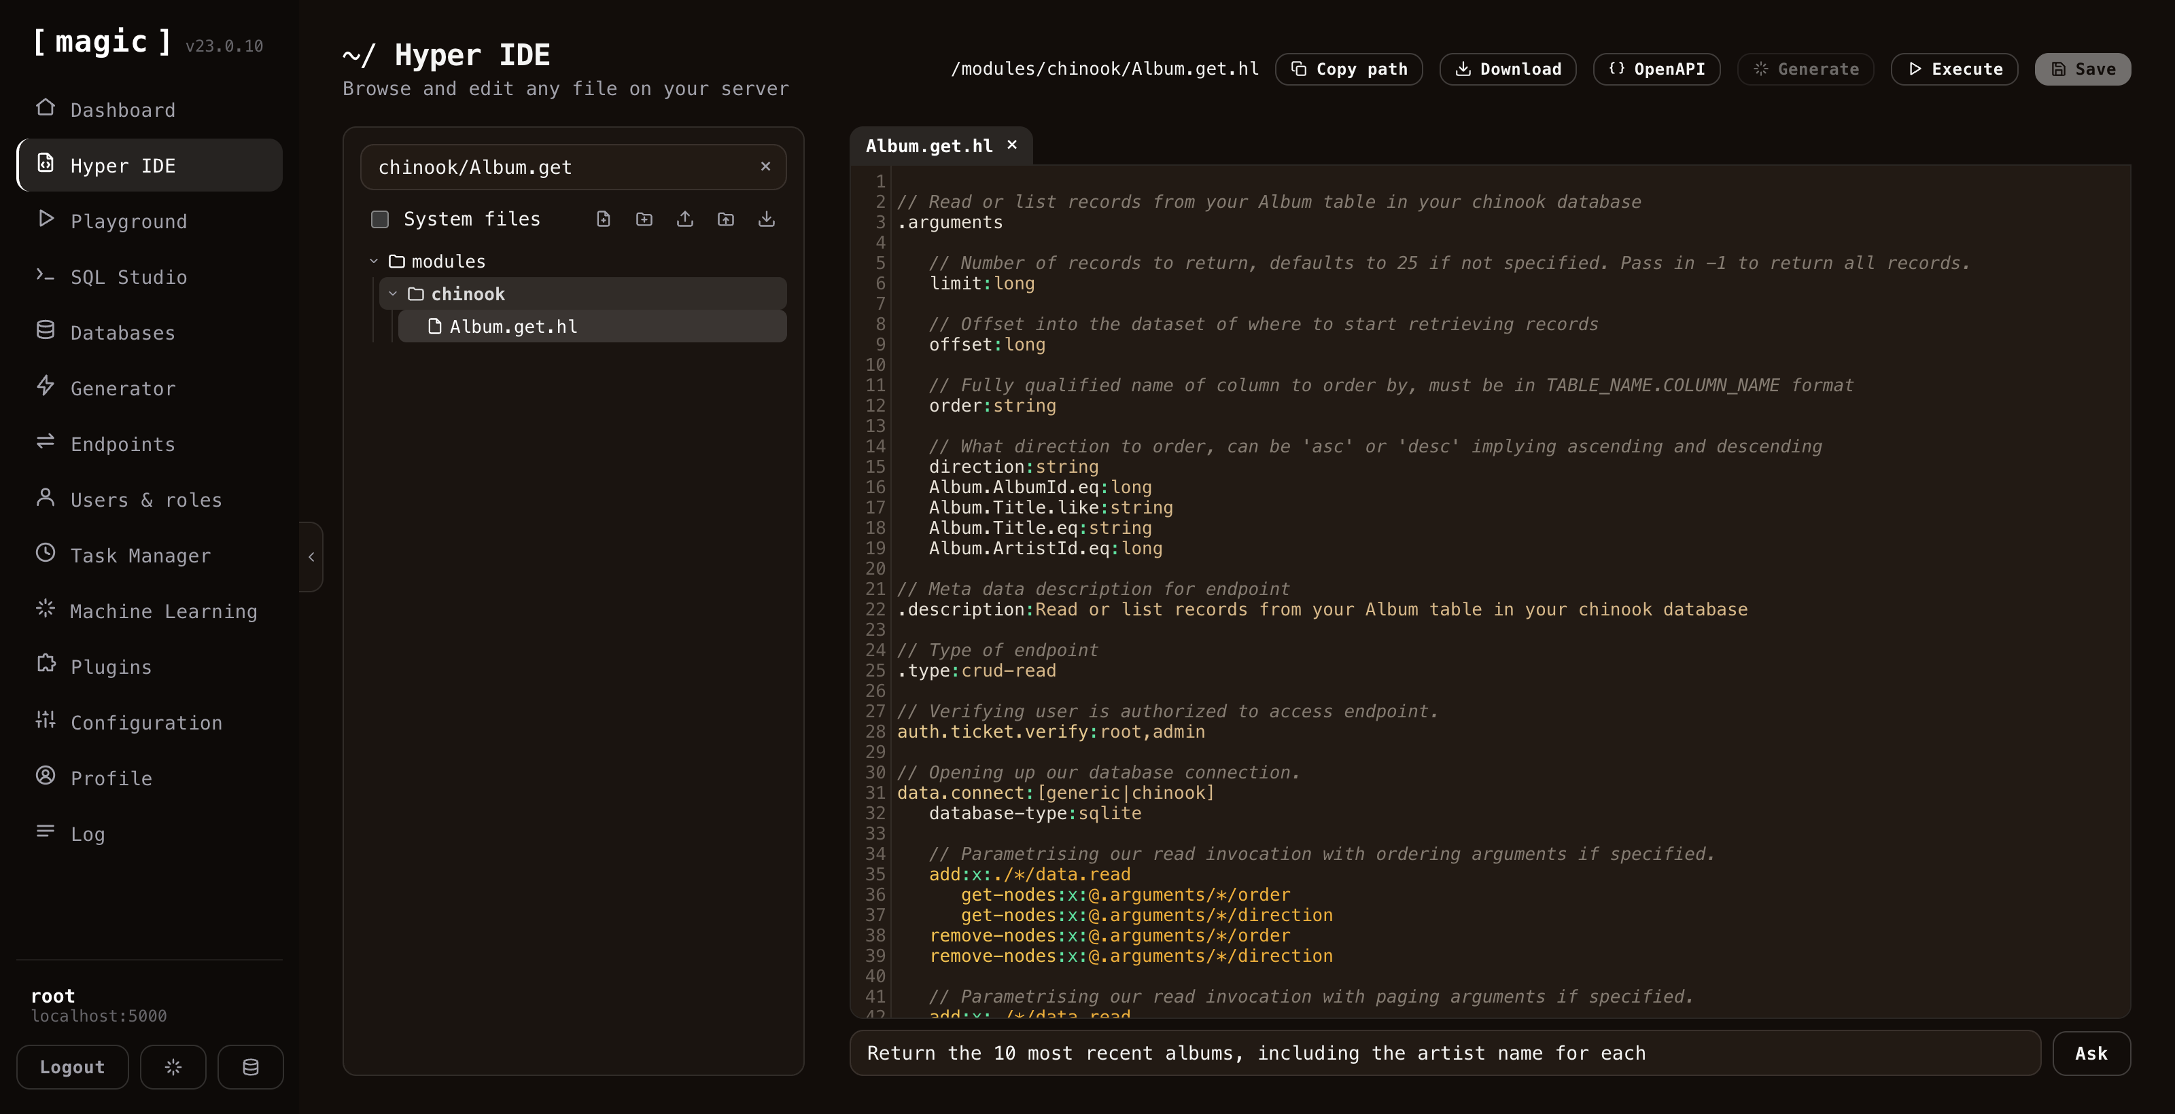
Task: Click the Album.AlbumId.eq:long code line
Action: click(x=1040, y=488)
